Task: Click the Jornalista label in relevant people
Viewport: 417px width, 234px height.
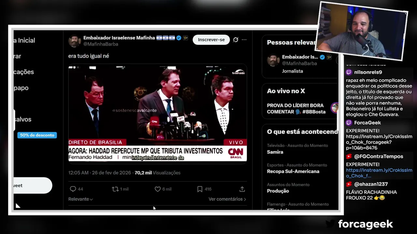Action: (x=293, y=71)
